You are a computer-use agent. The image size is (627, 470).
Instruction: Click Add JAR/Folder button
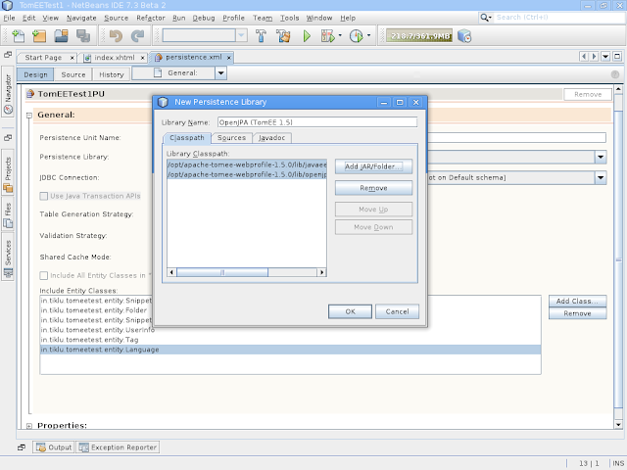coord(373,166)
